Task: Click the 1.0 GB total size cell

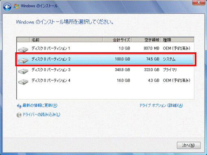Action: 125,48
